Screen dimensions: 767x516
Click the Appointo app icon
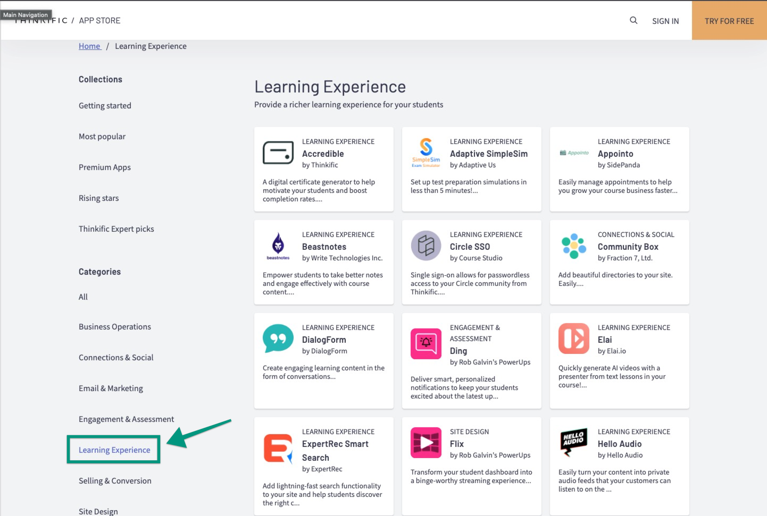point(573,153)
